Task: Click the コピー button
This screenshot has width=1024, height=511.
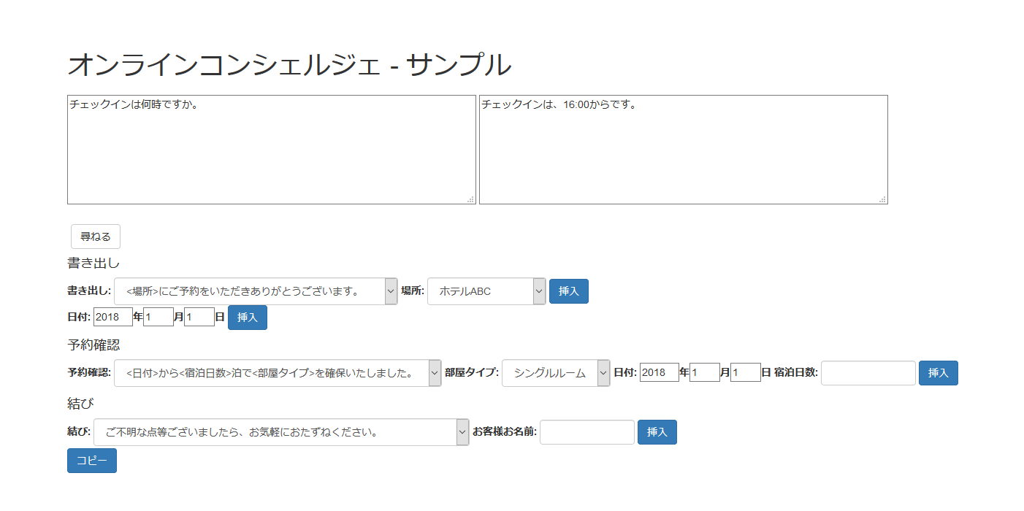Action: [x=92, y=461]
